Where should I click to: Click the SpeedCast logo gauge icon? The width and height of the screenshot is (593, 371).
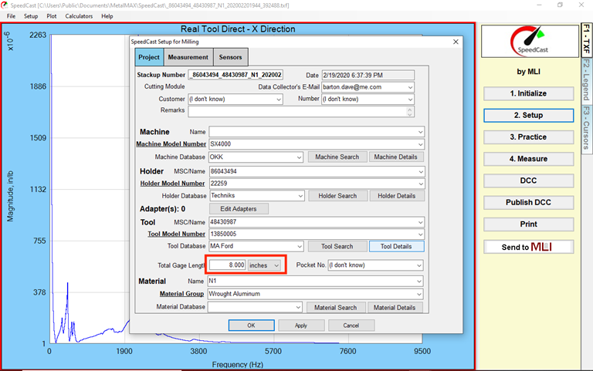pyautogui.click(x=530, y=41)
